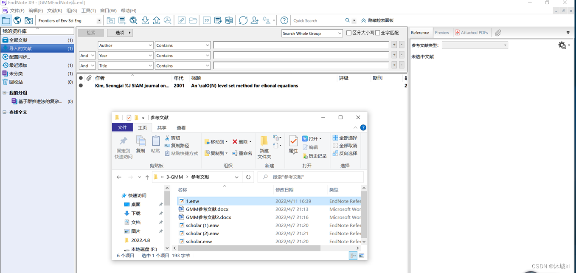Click Explorer search box 搜索参考文献
This screenshot has height=273, width=576.
pyautogui.click(x=310, y=177)
